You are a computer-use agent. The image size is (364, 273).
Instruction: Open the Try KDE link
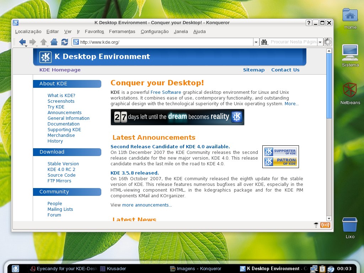coord(56,107)
